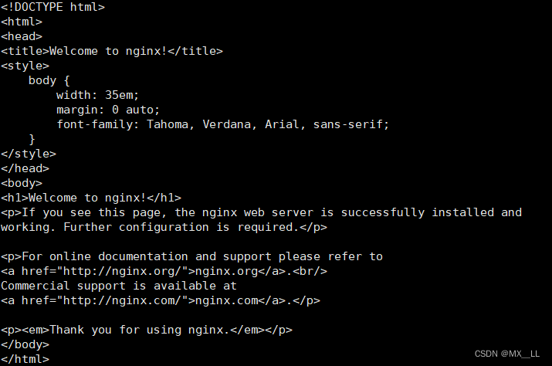The width and height of the screenshot is (552, 366).
Task: Click the opening html tag line
Action: point(22,22)
